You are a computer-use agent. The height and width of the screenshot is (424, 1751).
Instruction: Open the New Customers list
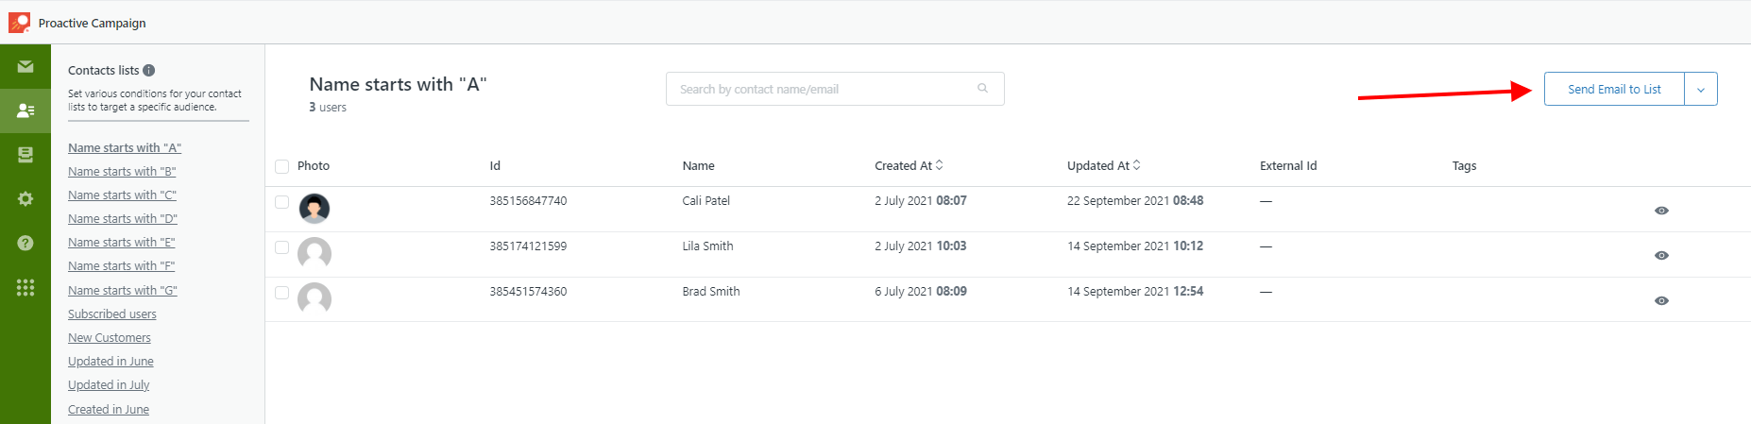[110, 337]
